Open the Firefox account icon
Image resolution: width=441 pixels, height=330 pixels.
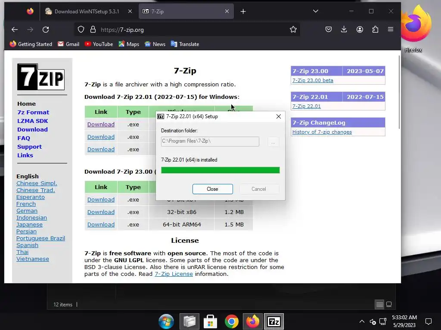pyautogui.click(x=360, y=29)
